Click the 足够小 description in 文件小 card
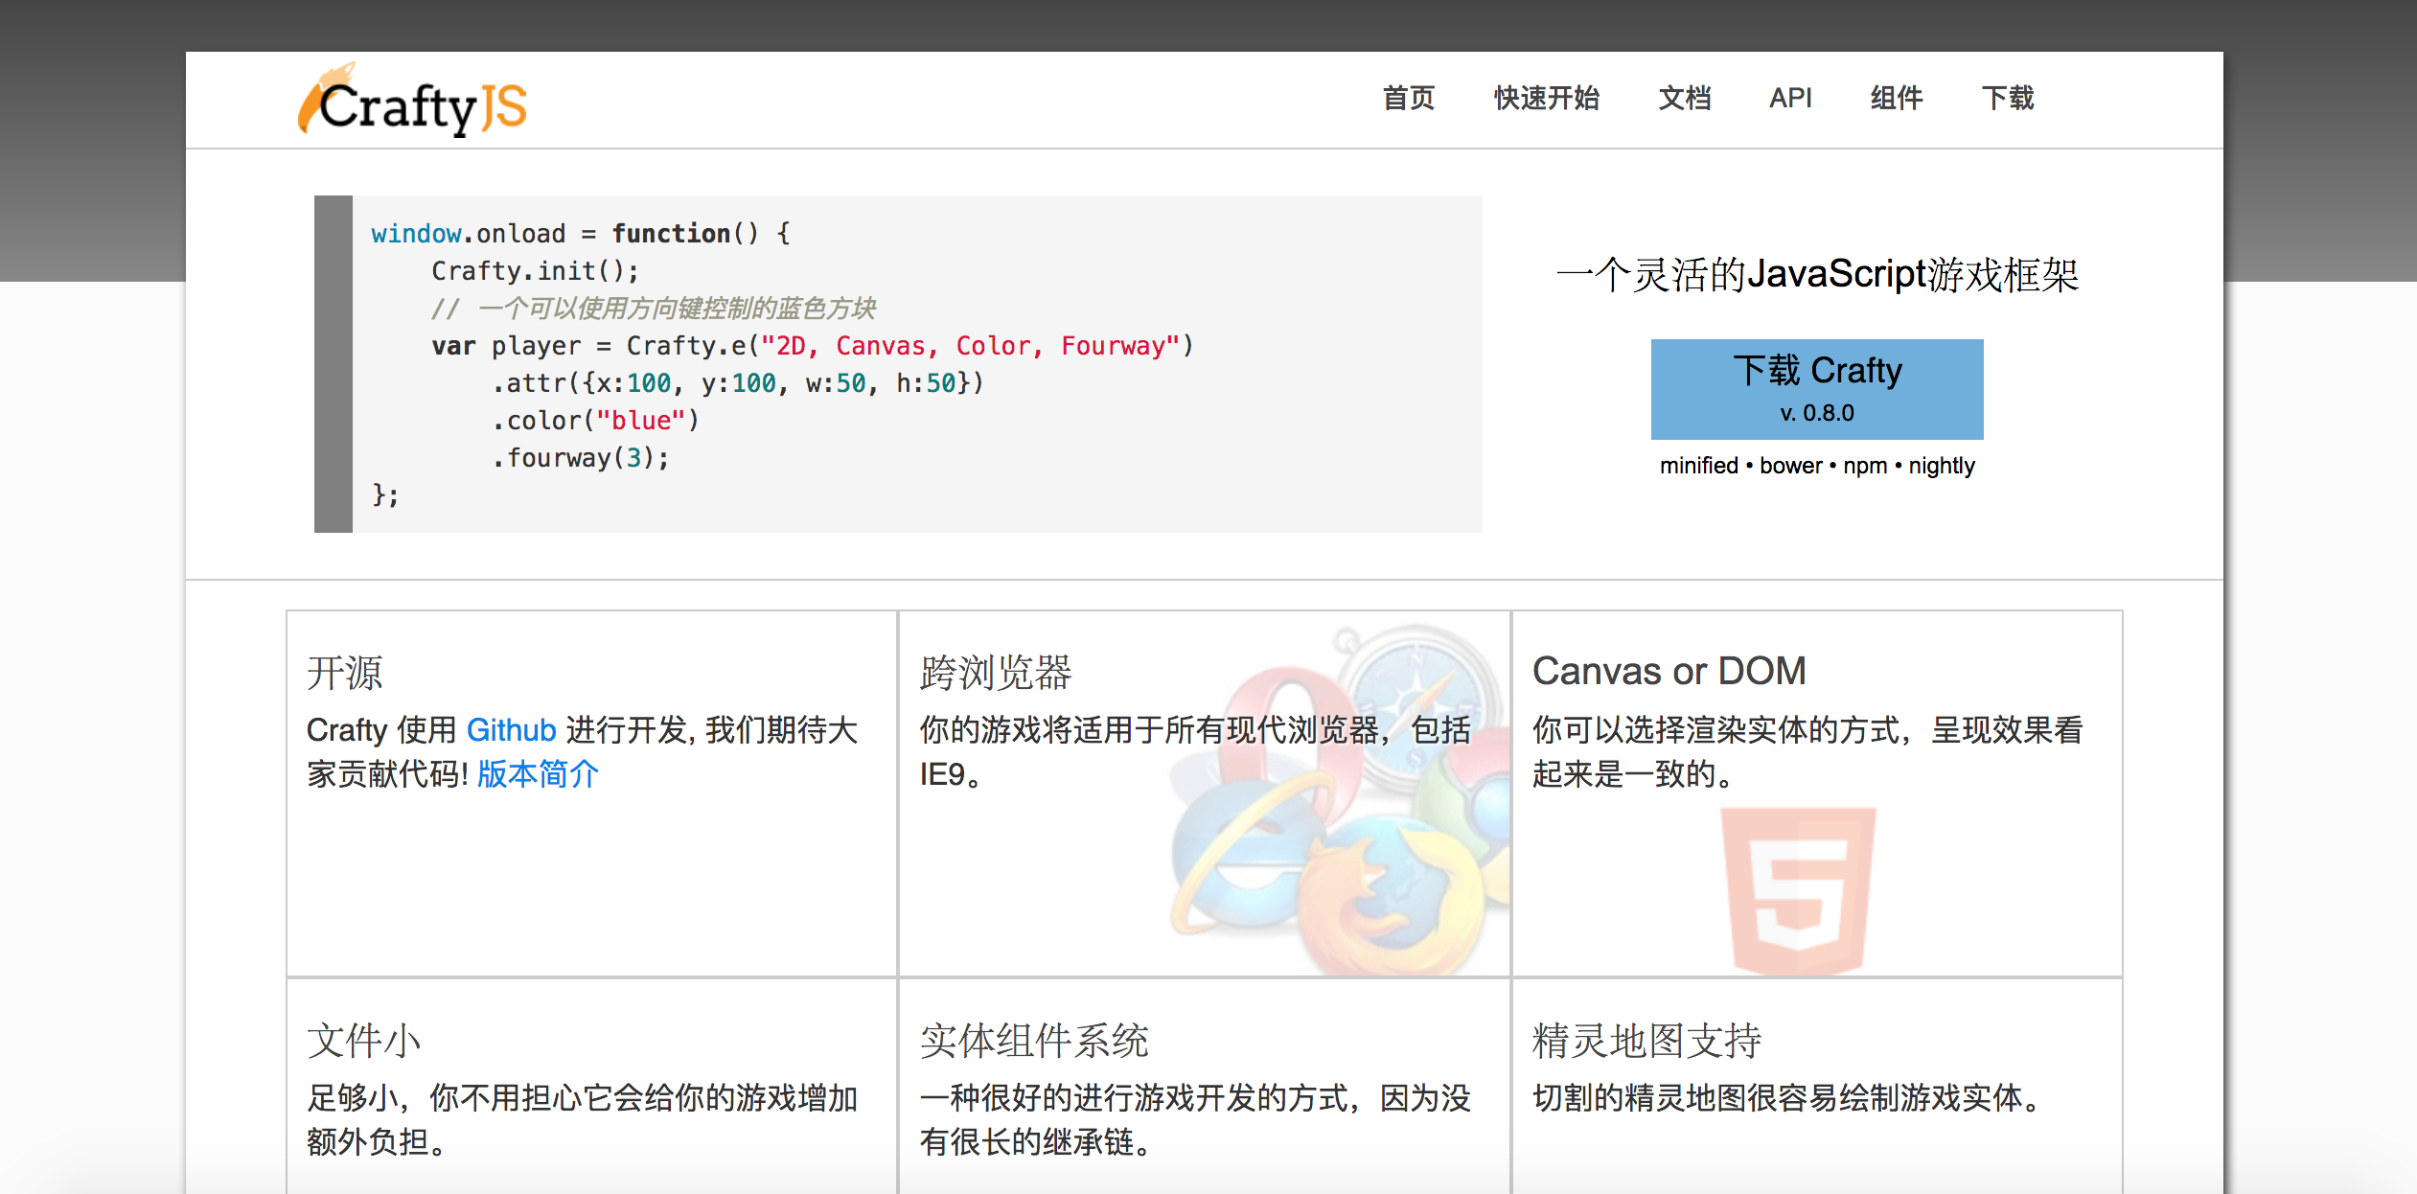 pos(583,1120)
